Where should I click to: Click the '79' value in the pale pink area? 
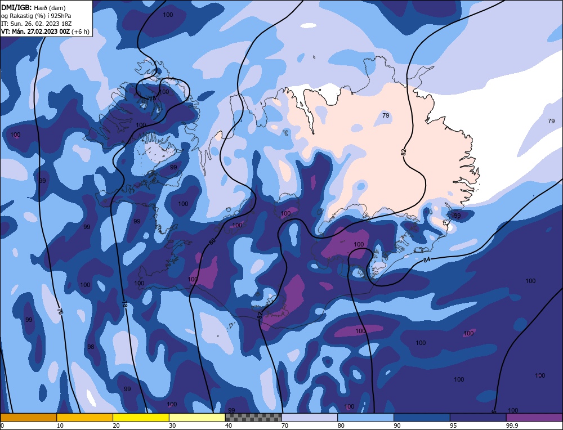click(386, 115)
